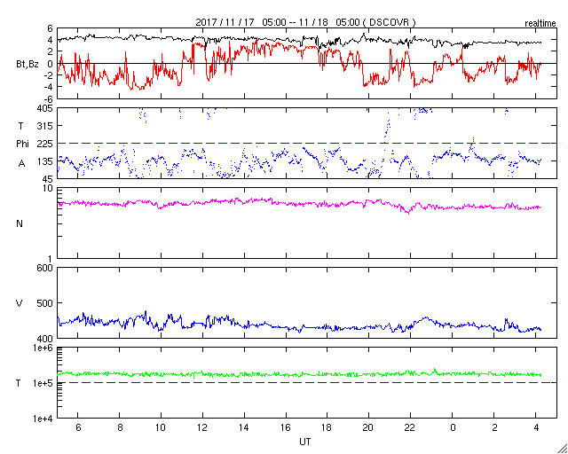Click the '400' tick label on velocity panel
This screenshot has height=454, width=568.
click(45, 338)
